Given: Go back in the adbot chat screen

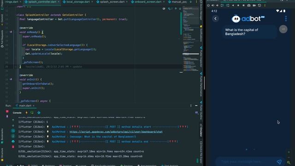Looking at the screenshot, I should (x=215, y=18).
